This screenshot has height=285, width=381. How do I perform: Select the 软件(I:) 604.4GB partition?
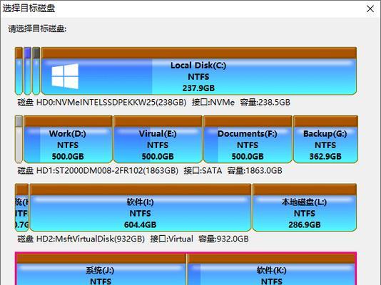point(141,207)
